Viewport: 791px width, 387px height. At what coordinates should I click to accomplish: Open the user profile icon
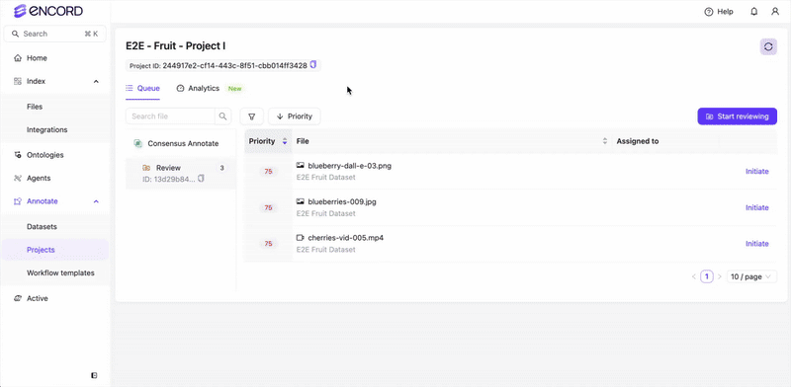775,12
